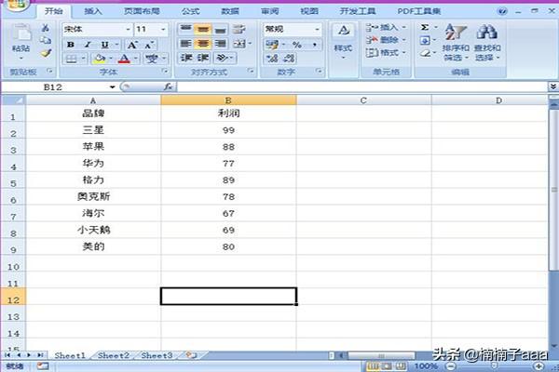The image size is (559, 372).
Task: Switch to the 审阅 ribbon tab
Action: point(270,11)
